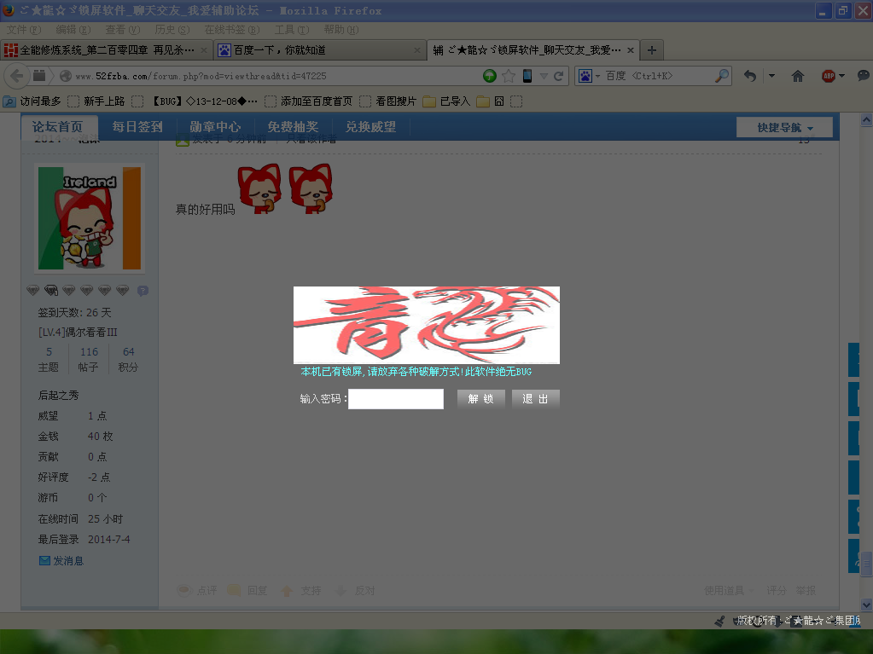Click the 解锁 unlock button
The image size is (873, 654).
(x=480, y=399)
